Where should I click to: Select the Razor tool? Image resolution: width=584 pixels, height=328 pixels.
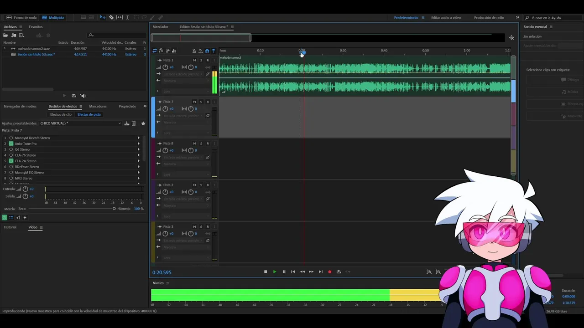(111, 17)
